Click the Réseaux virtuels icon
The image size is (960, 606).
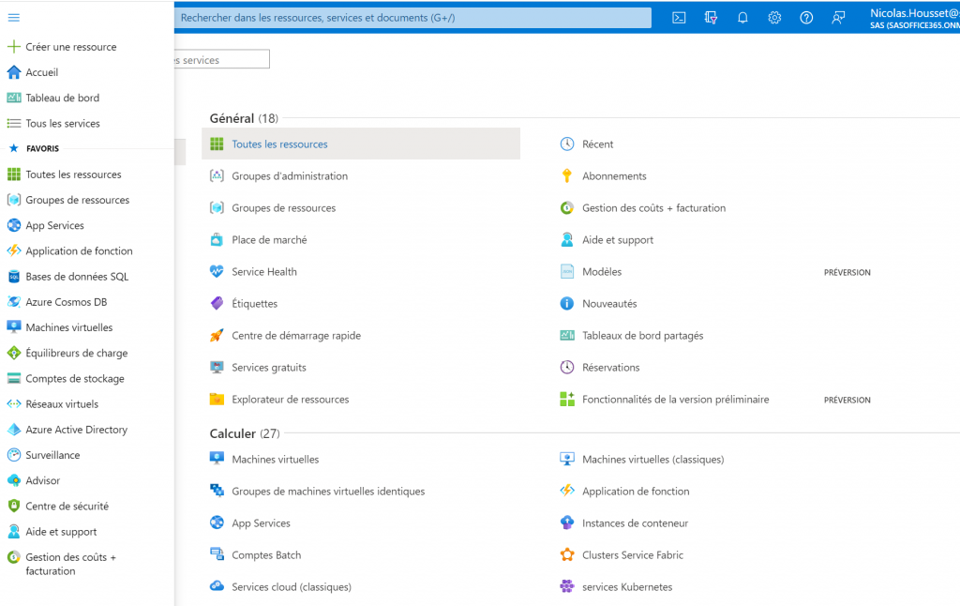click(x=13, y=404)
